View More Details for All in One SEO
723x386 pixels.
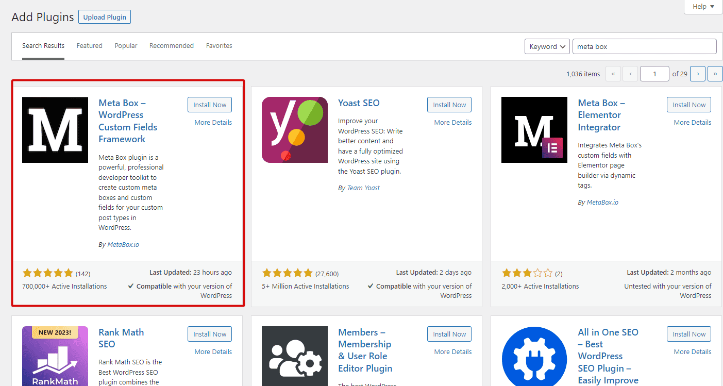[693, 352]
